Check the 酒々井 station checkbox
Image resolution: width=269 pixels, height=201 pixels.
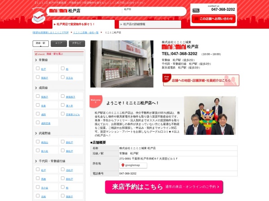click(x=63, y=105)
